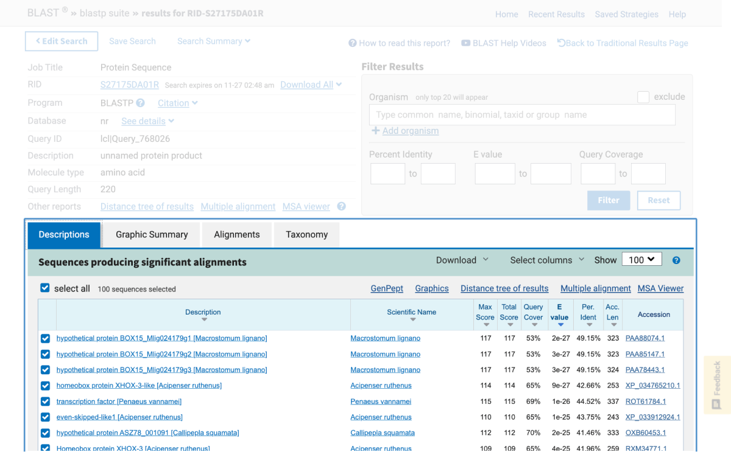Open Recent Results in top navigation
The height and width of the screenshot is (452, 731).
click(x=556, y=15)
